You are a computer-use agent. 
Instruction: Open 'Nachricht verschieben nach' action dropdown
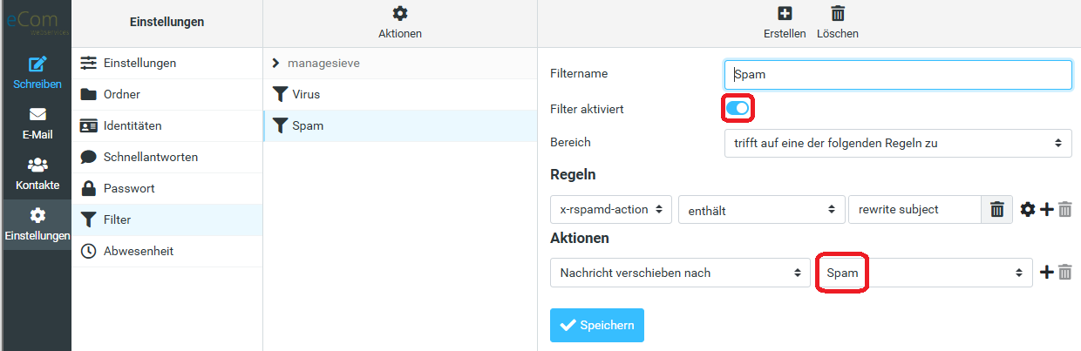pos(680,273)
